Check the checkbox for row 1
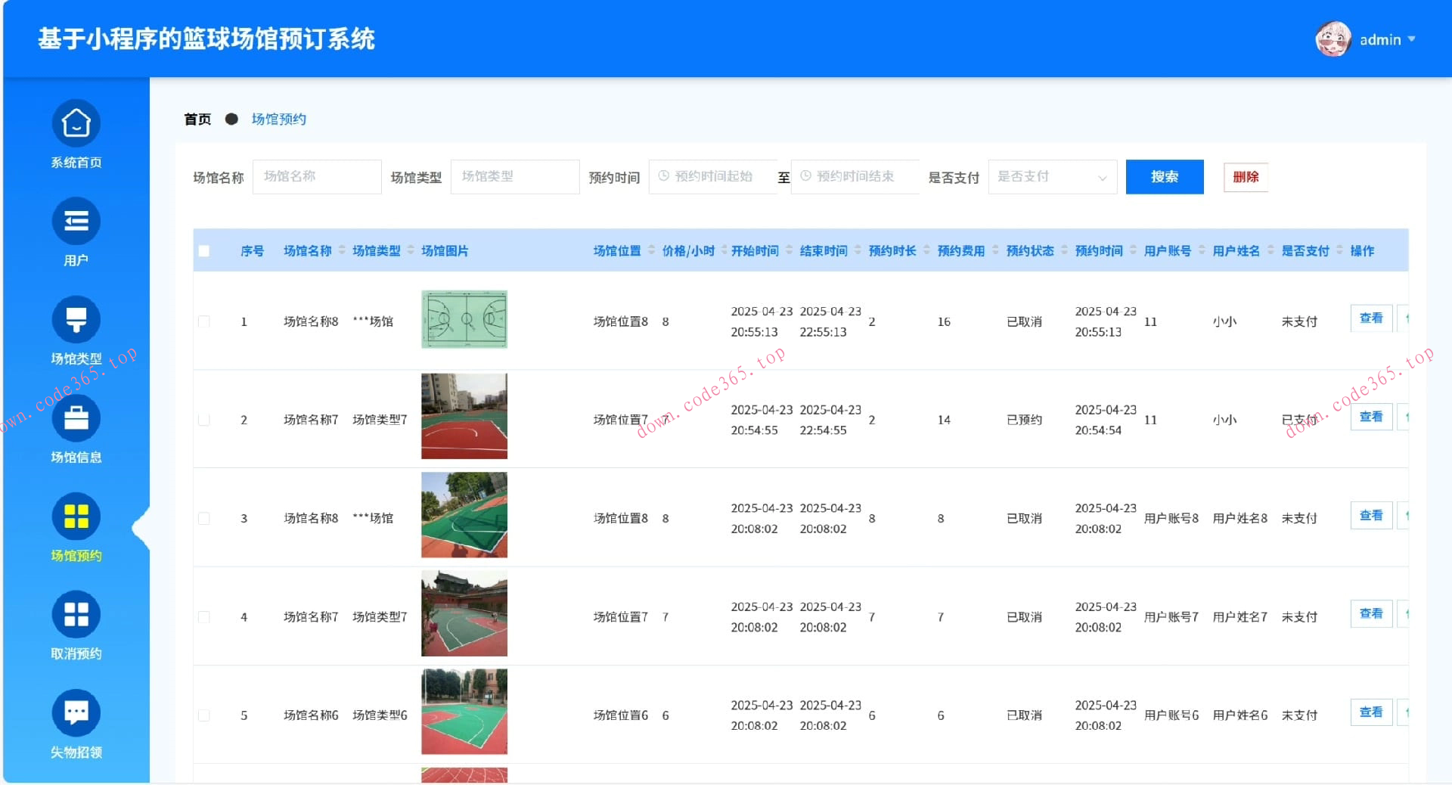This screenshot has height=785, width=1452. tap(203, 321)
